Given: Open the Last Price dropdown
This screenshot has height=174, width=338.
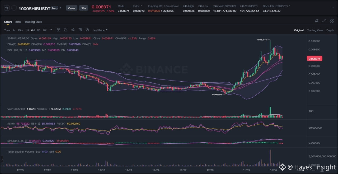Looking at the screenshot, I should 100,30.
